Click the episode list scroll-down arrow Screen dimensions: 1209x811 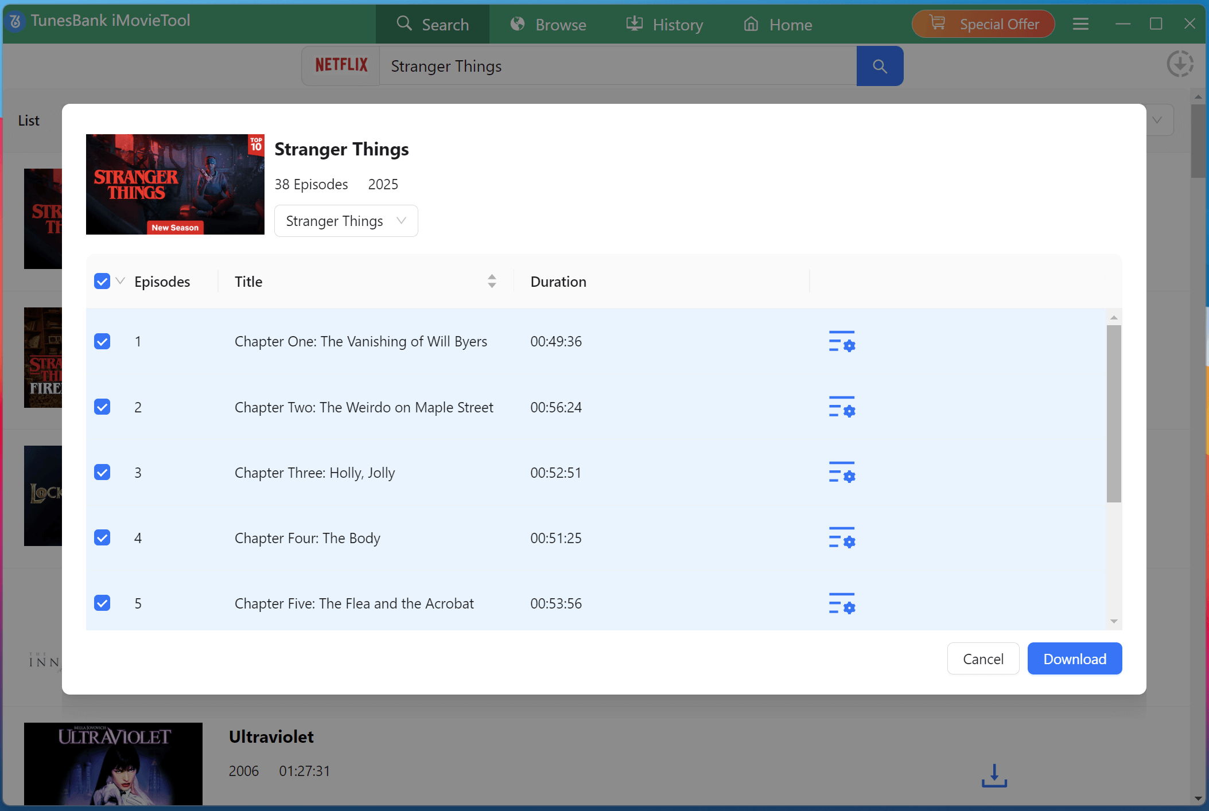(x=1114, y=621)
